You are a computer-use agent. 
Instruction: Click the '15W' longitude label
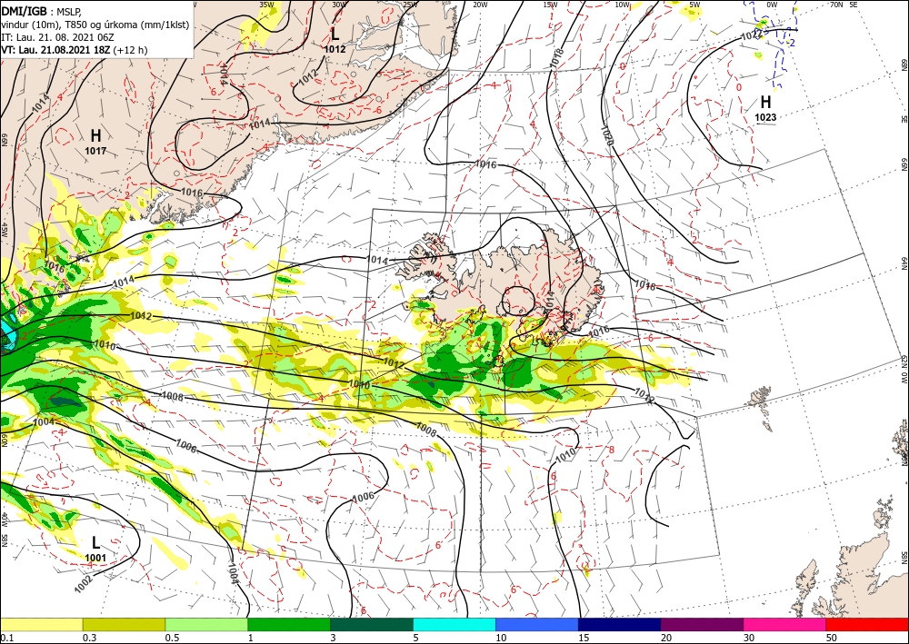550,5
